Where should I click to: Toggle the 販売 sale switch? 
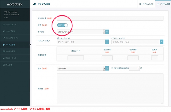(62, 25)
